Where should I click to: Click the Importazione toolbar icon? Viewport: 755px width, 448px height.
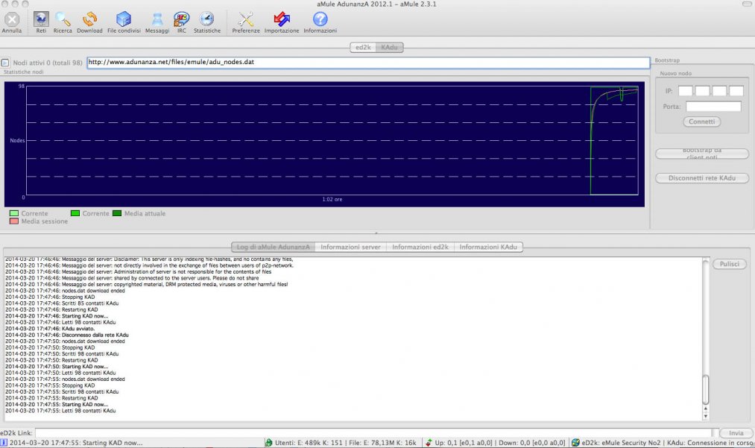[282, 19]
